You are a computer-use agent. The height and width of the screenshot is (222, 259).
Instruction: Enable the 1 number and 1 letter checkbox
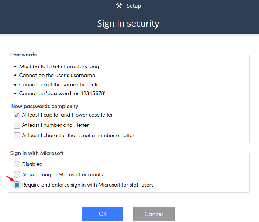17,125
